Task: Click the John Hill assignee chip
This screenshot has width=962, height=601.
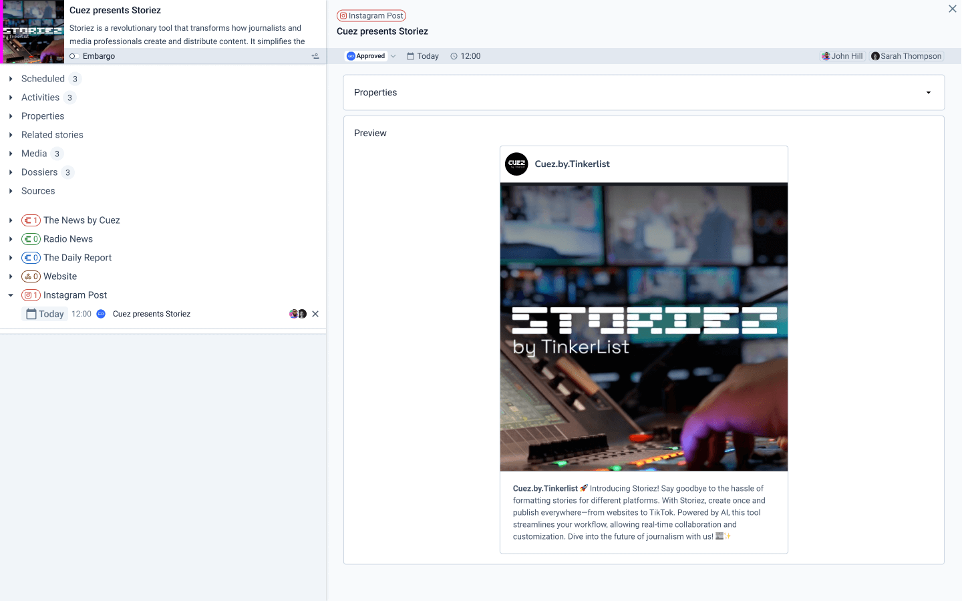Action: pyautogui.click(x=842, y=56)
